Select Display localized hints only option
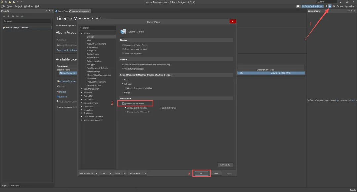 (x=126, y=112)
